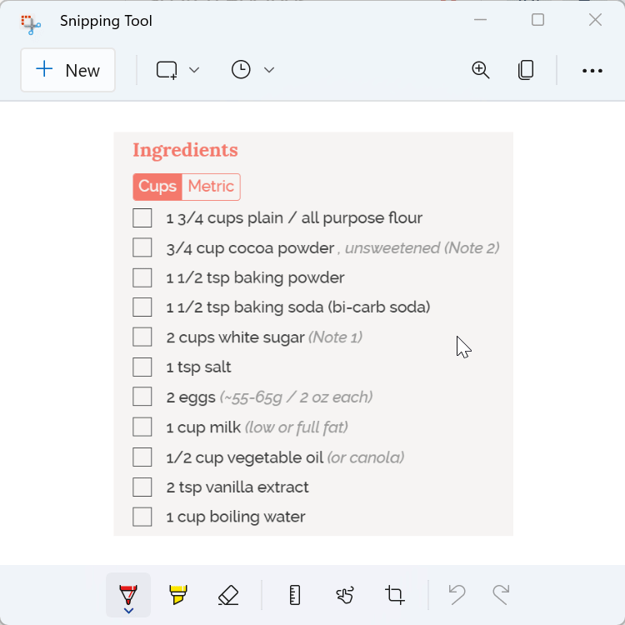
Task: Tick the 2 eggs ingredient checkbox
Action: [x=142, y=397]
